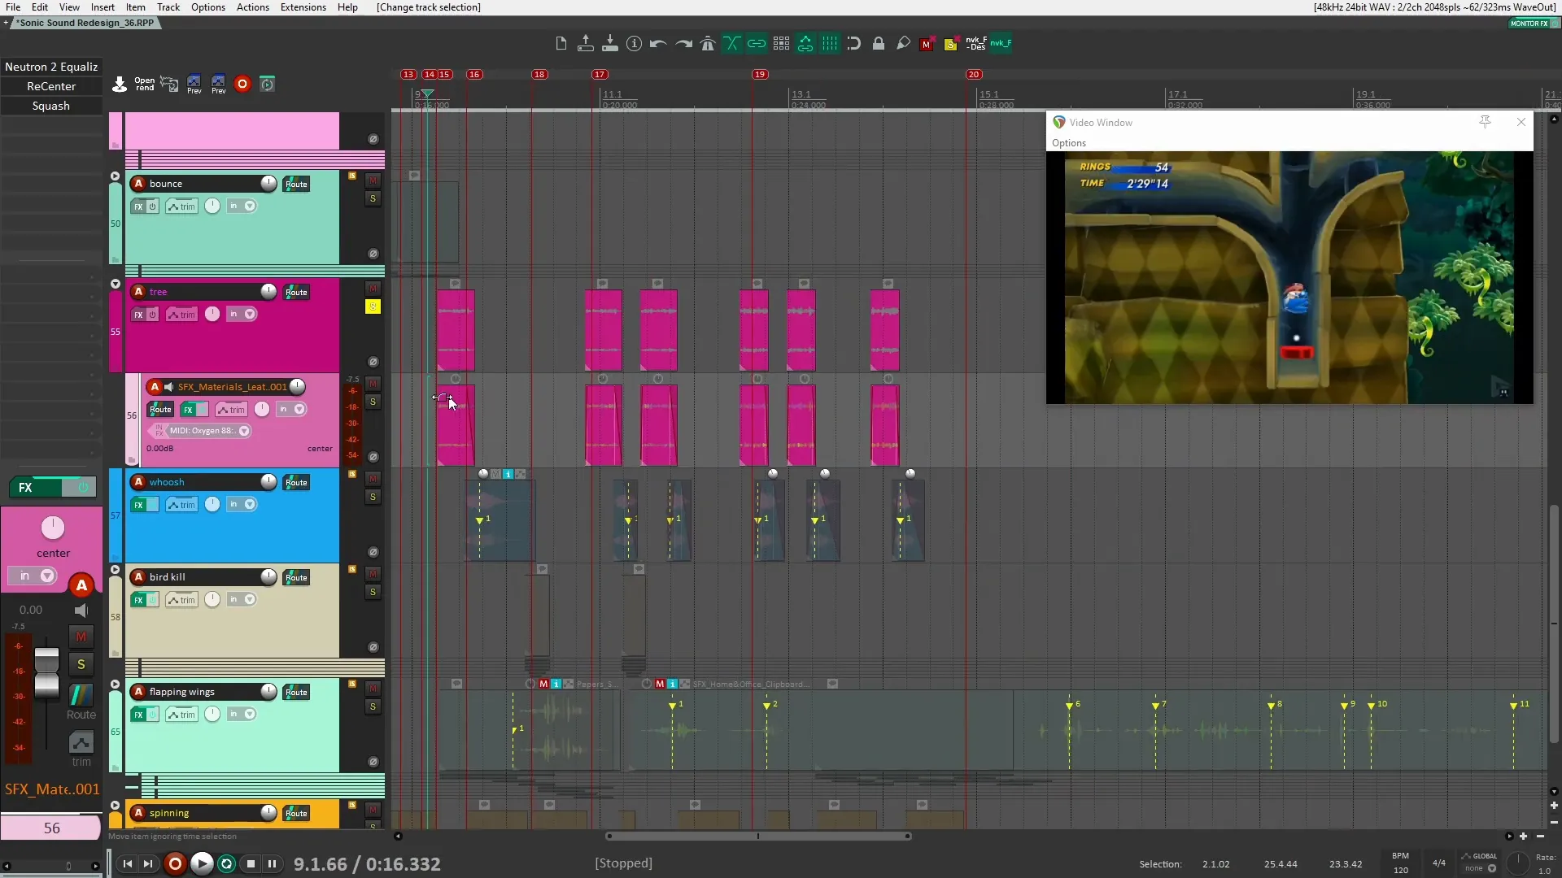
Task: Toggle item grouping link icon
Action: point(757,44)
